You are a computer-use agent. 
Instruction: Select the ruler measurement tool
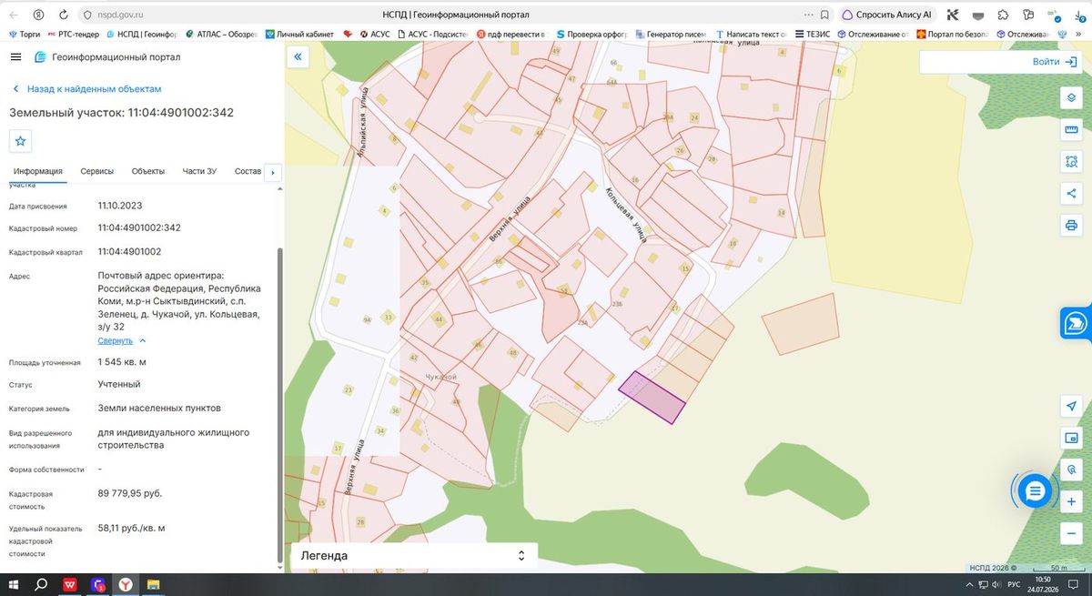click(1071, 129)
